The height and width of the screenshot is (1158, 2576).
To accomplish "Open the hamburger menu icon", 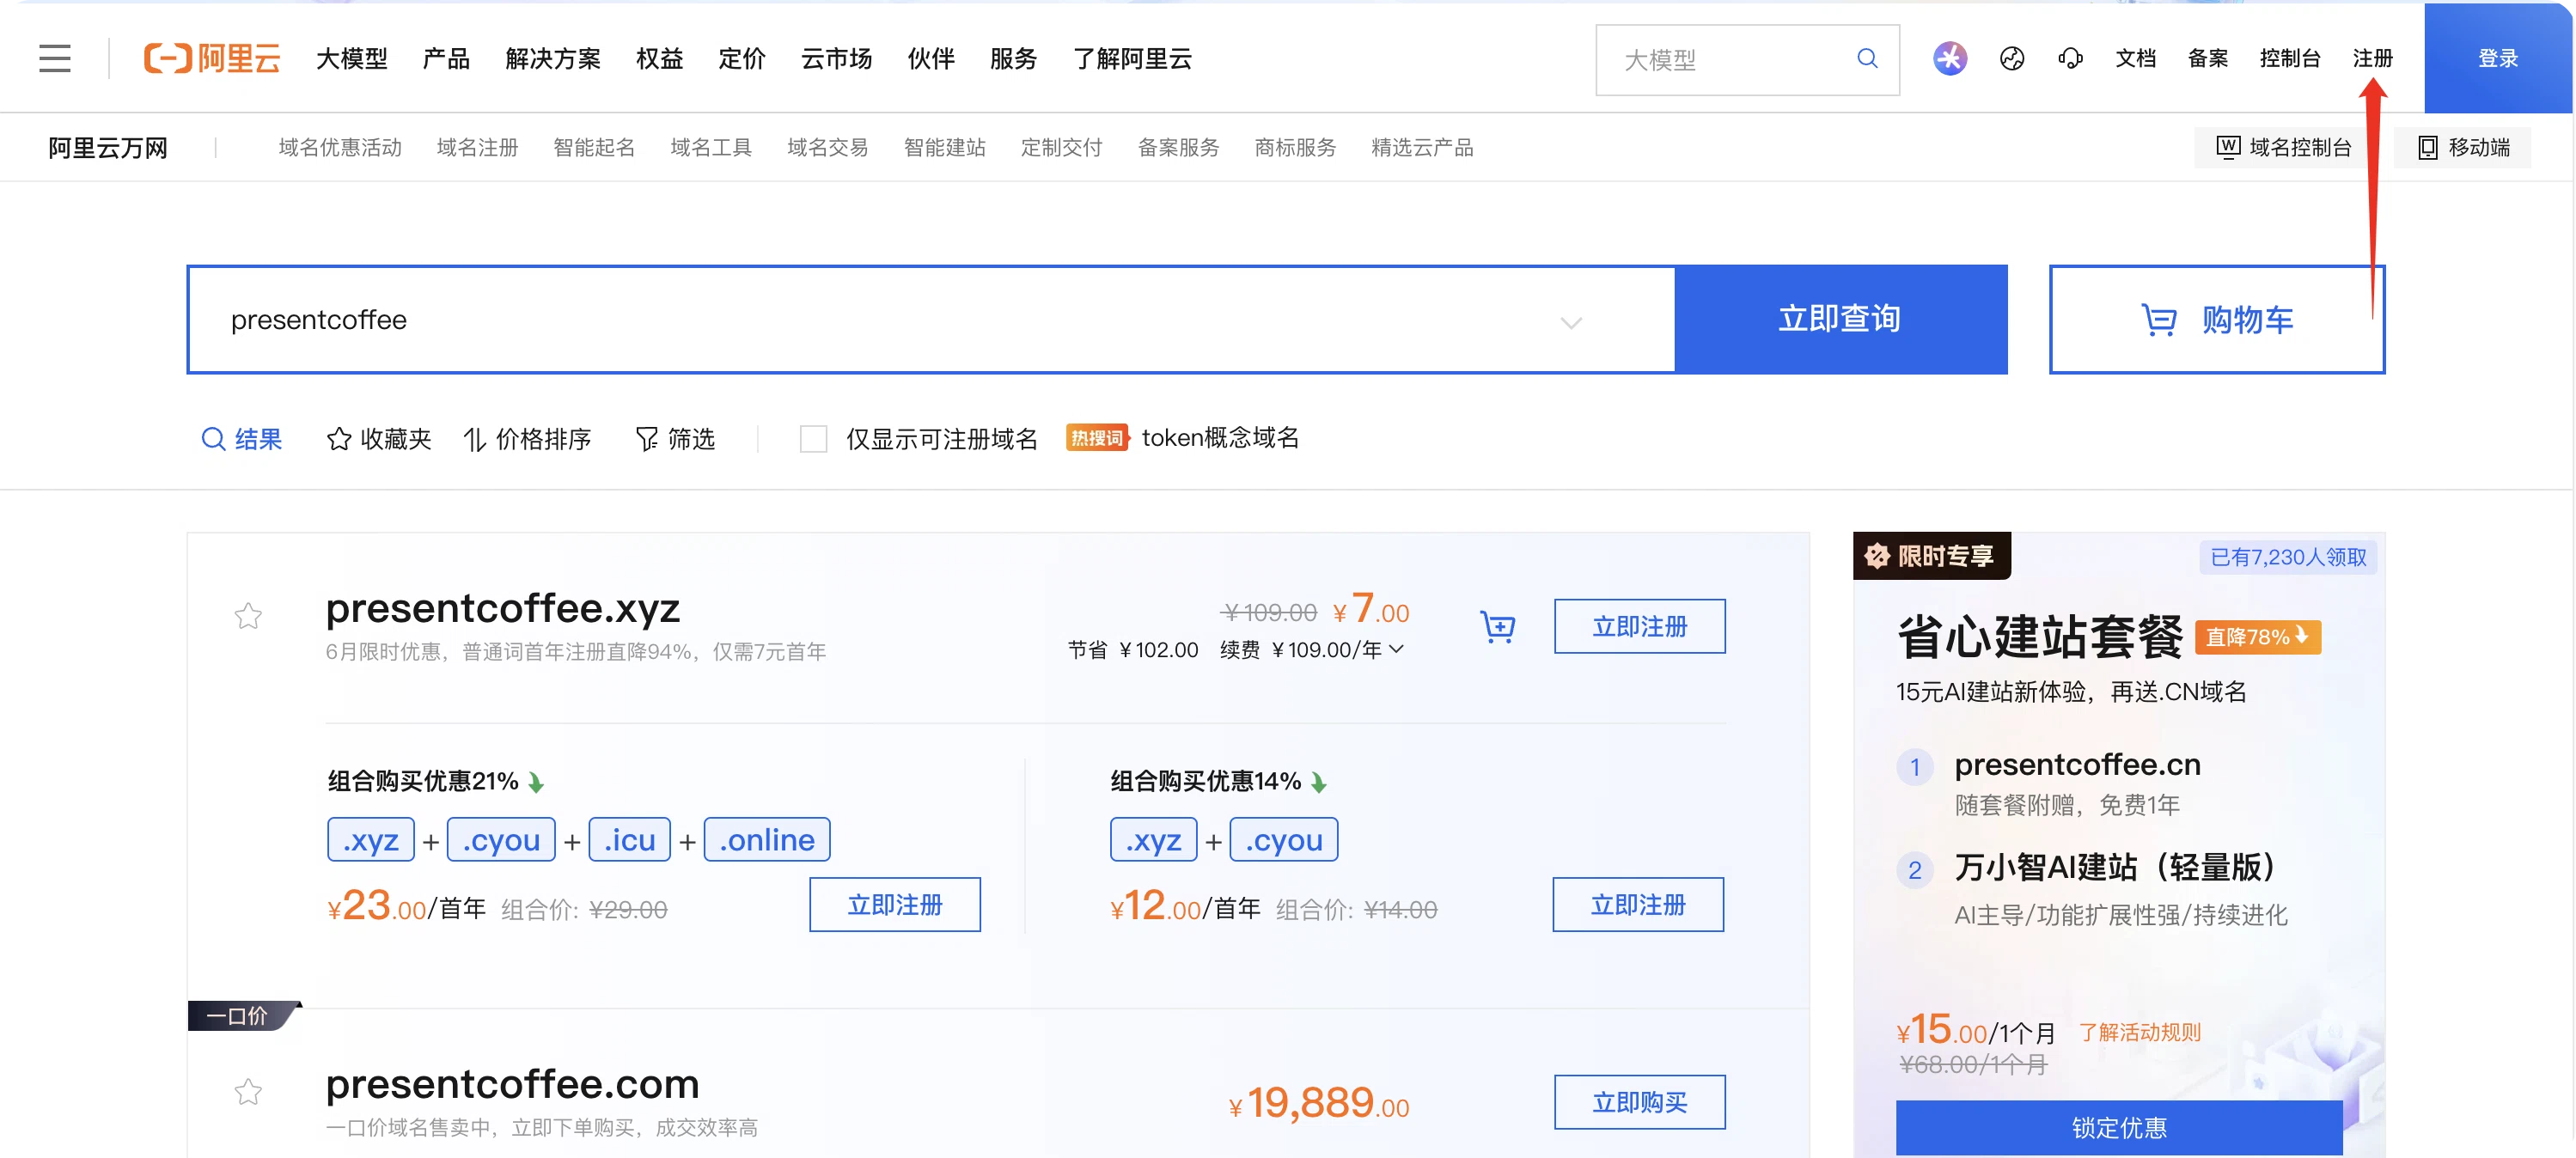I will 55,58.
